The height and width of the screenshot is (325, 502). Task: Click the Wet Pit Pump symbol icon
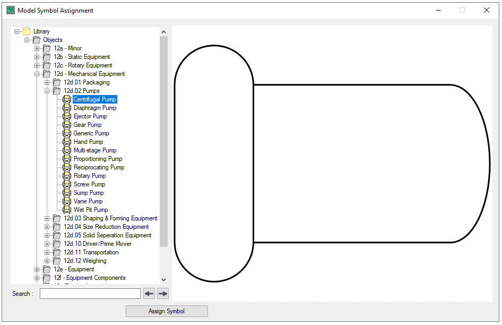67,210
